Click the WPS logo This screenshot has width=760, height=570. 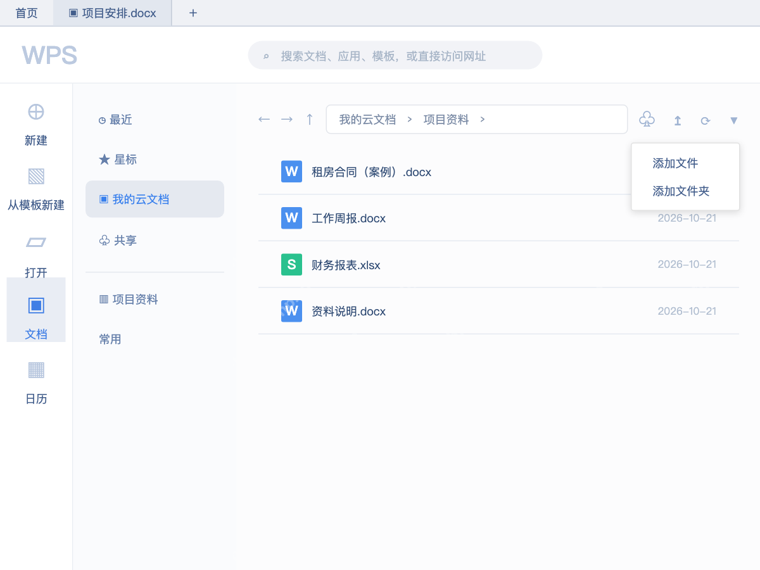49,55
